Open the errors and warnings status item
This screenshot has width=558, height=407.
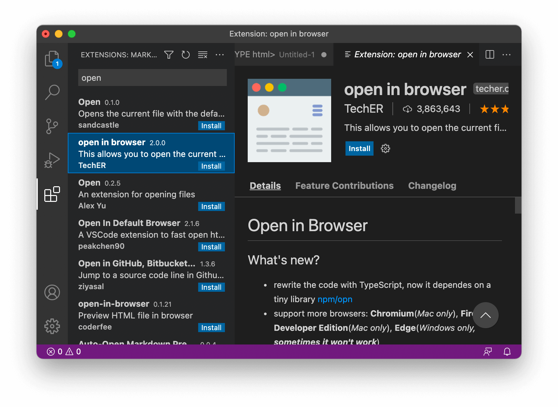tap(64, 352)
